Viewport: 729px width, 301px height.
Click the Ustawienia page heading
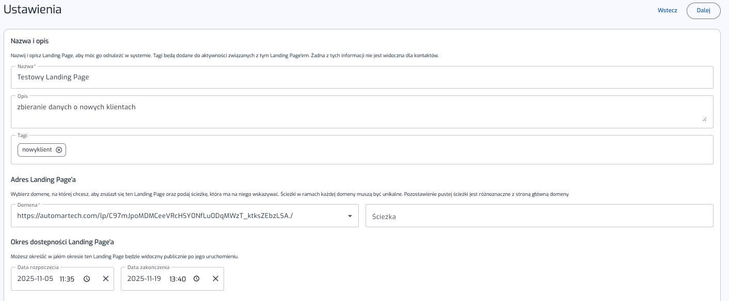[x=33, y=9]
